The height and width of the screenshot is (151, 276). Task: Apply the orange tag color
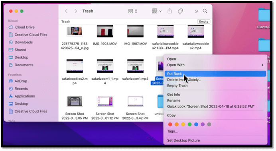177,124
